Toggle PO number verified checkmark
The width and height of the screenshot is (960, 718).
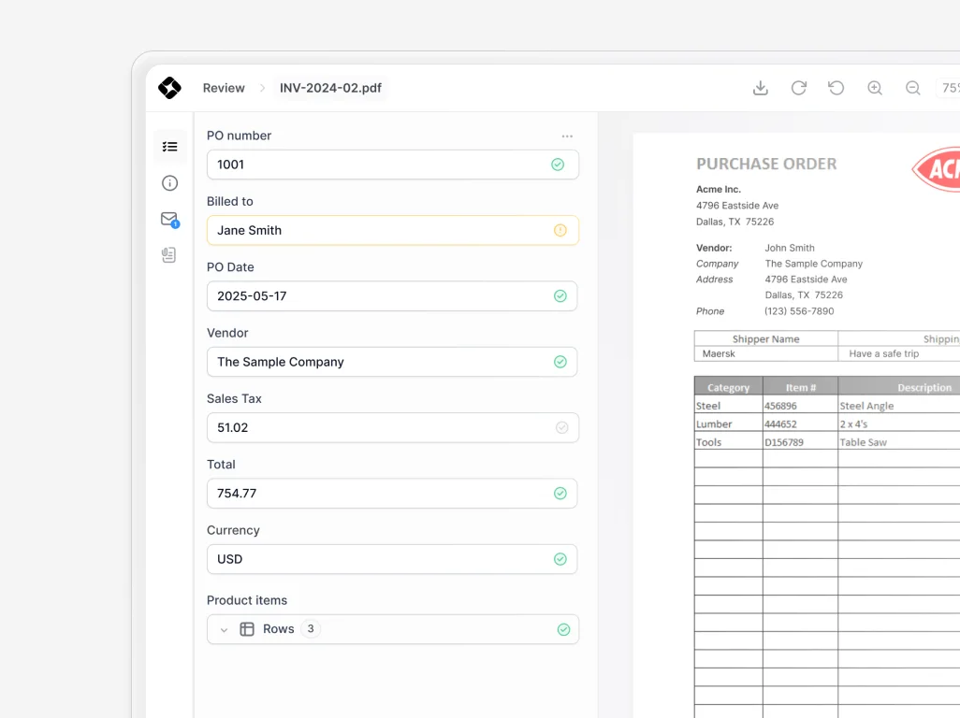point(558,165)
